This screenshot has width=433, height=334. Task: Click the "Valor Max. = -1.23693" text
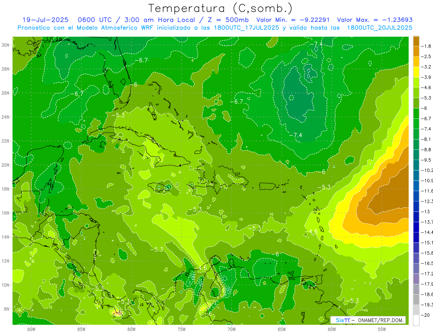[375, 20]
